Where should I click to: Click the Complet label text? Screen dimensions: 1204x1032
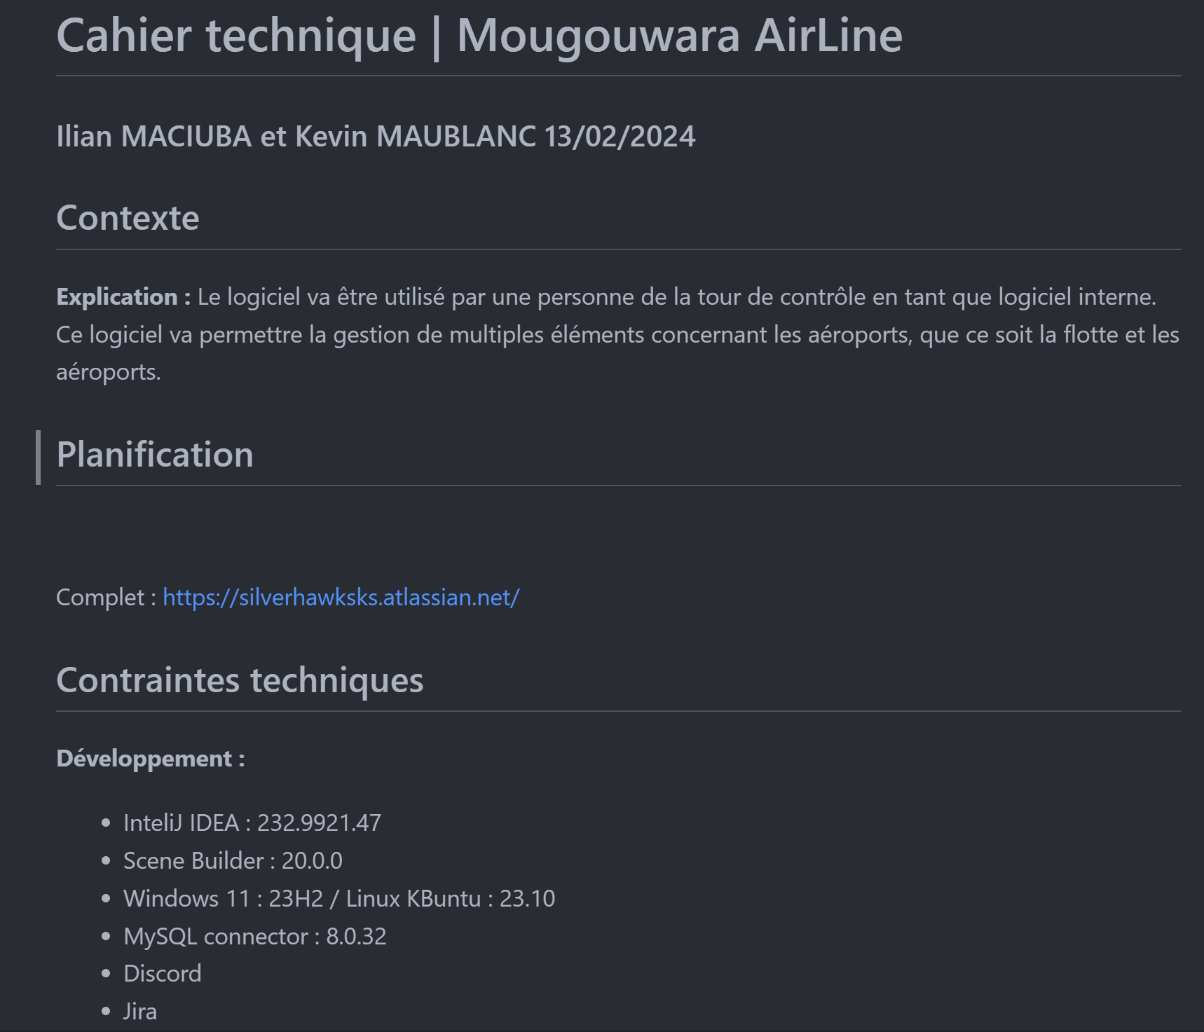tap(106, 598)
